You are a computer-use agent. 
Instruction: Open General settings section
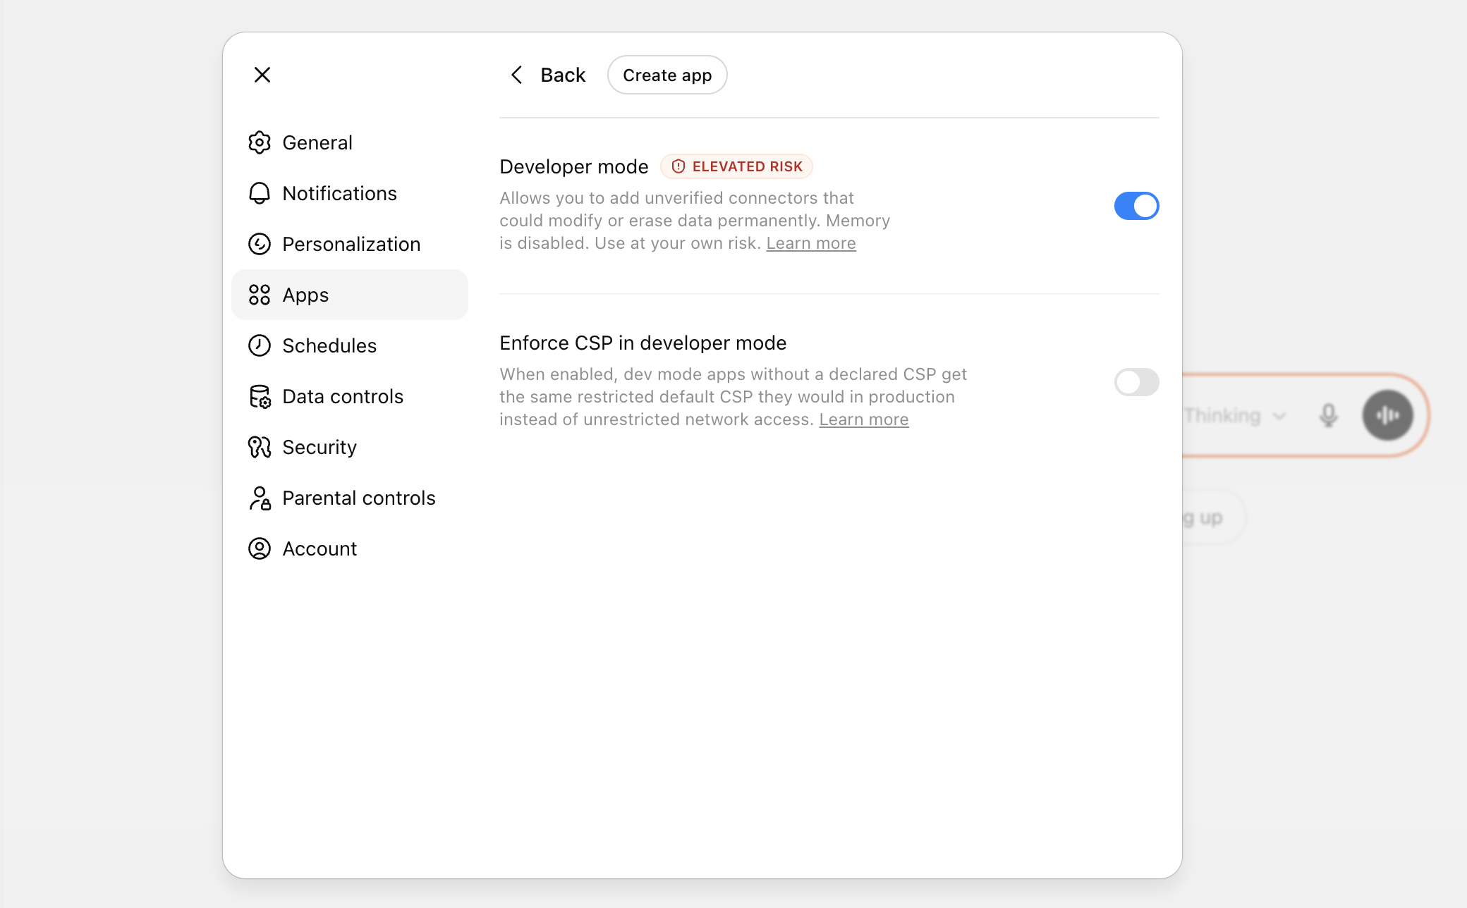click(350, 142)
